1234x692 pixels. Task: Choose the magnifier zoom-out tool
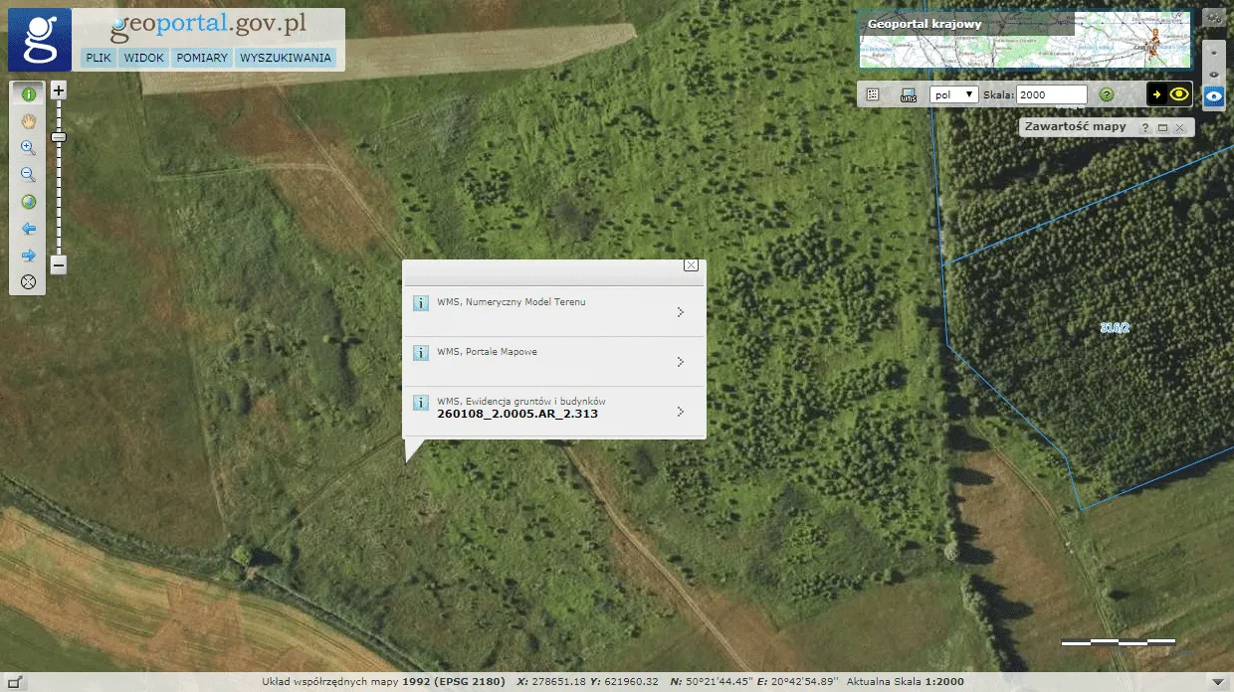[29, 175]
